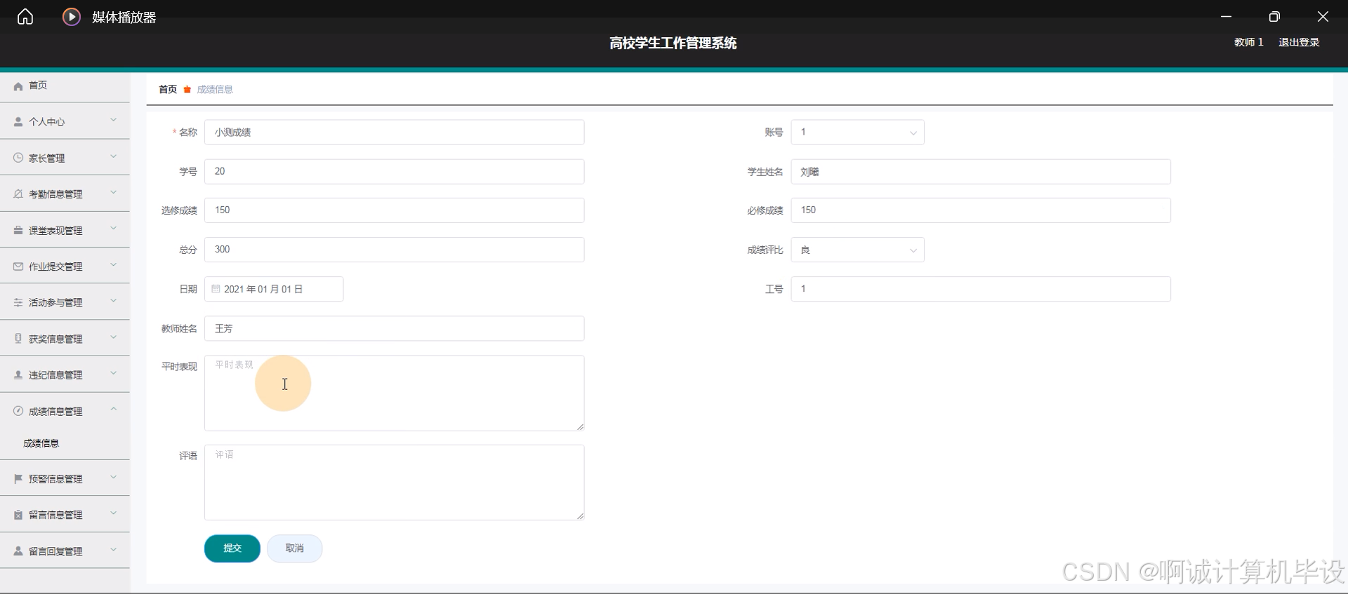Click the 课堂表现管理 icon
The height and width of the screenshot is (594, 1348).
(18, 230)
